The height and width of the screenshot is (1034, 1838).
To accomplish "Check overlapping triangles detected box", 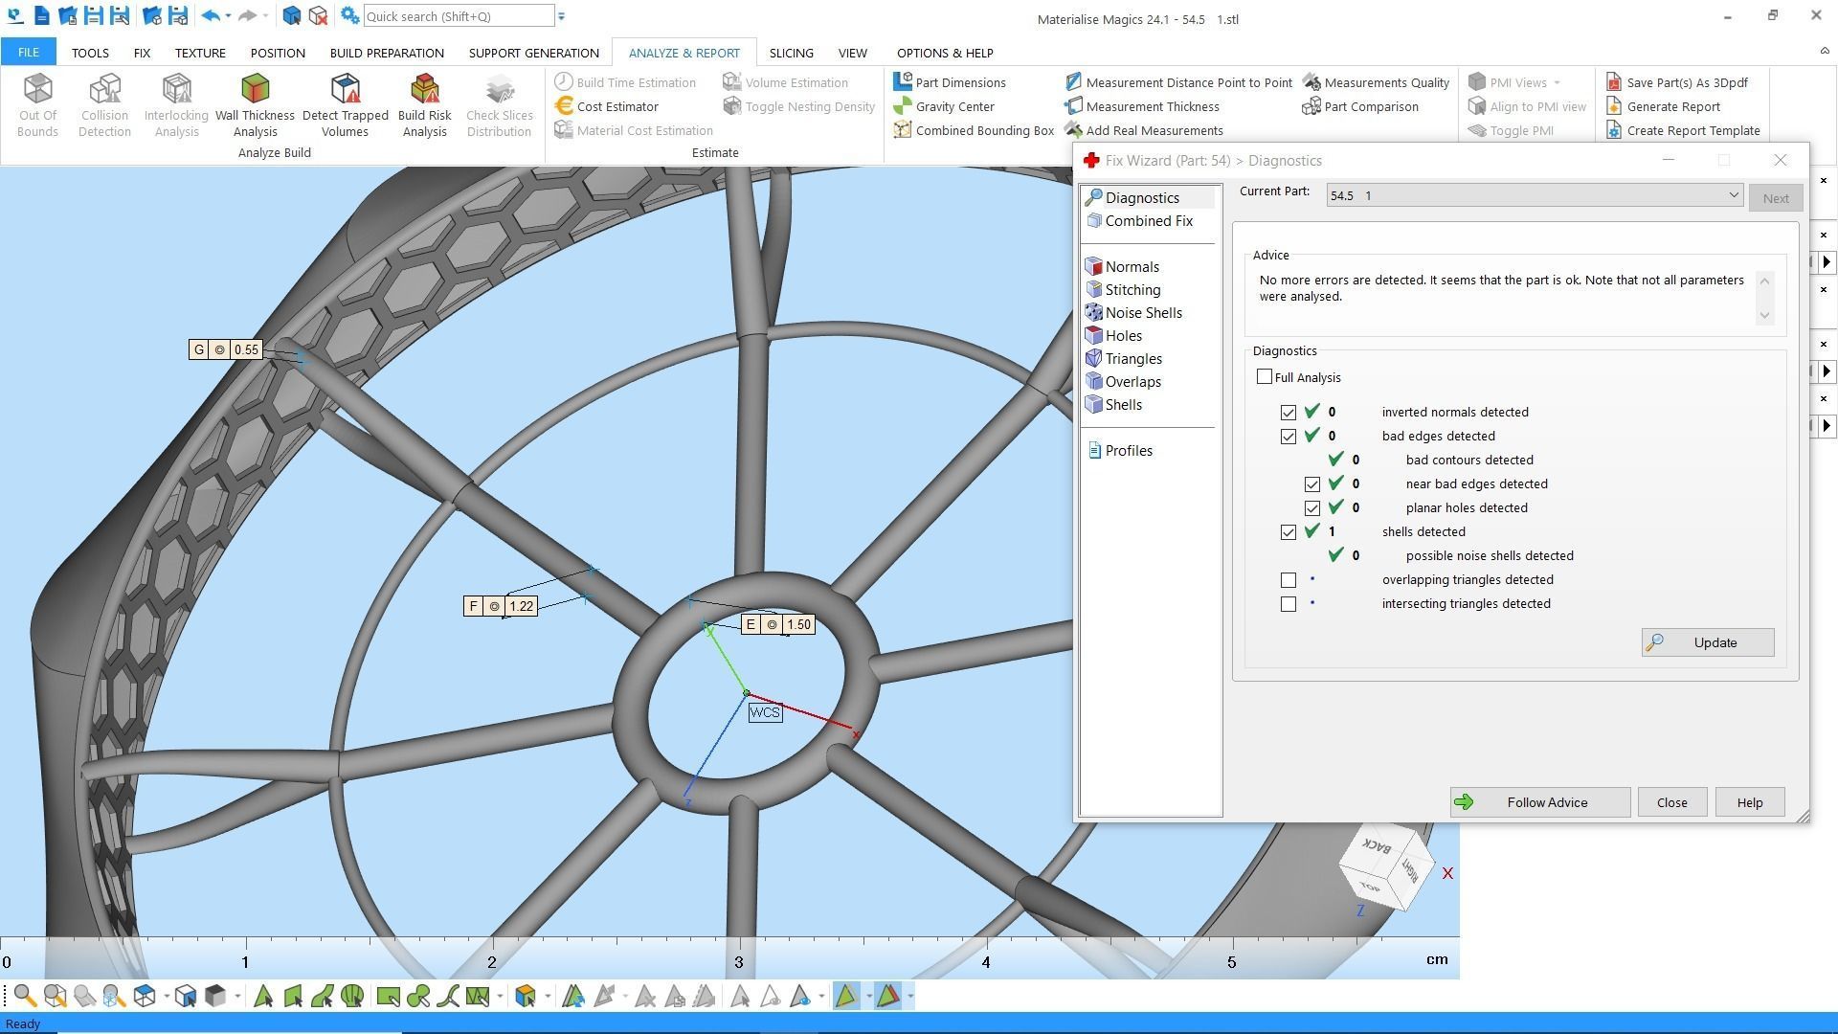I will coord(1289,580).
